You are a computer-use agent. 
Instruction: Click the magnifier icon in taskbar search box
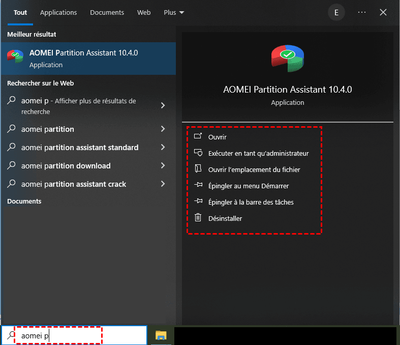[11, 335]
